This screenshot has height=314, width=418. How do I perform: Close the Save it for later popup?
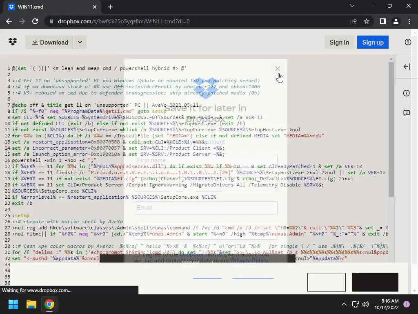point(277,69)
